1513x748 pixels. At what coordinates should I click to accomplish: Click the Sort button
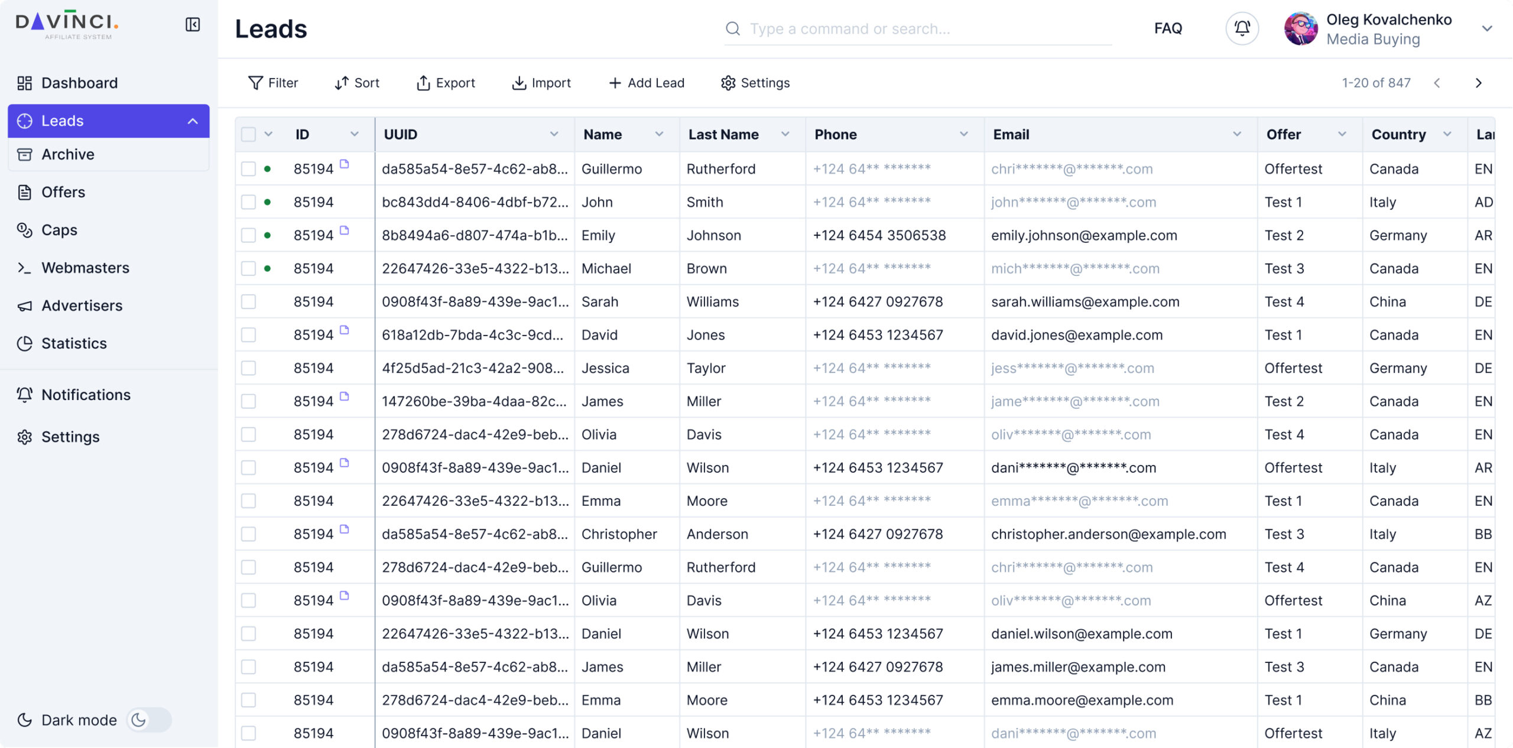point(357,83)
